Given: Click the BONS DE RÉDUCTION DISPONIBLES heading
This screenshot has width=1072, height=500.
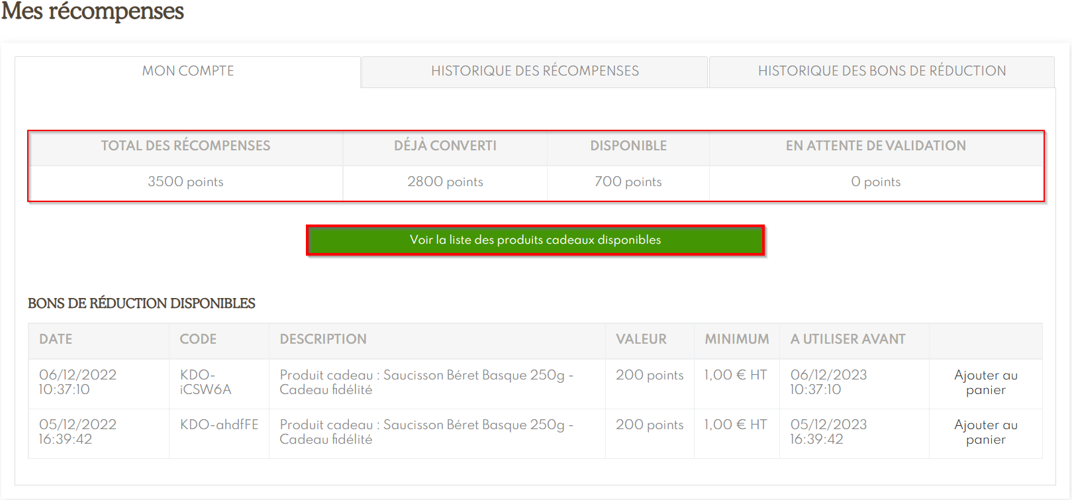Looking at the screenshot, I should coord(142,303).
